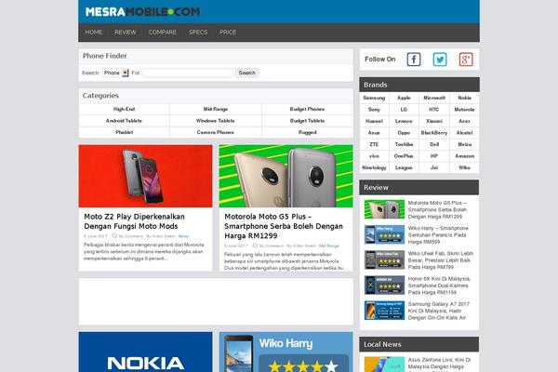Click the MesraMobile.com logo

142,12
